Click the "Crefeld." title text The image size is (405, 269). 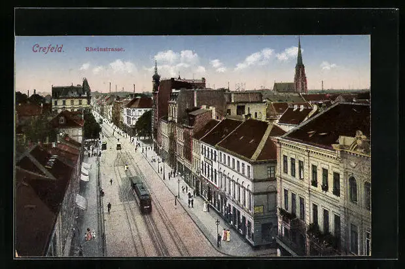[48, 48]
